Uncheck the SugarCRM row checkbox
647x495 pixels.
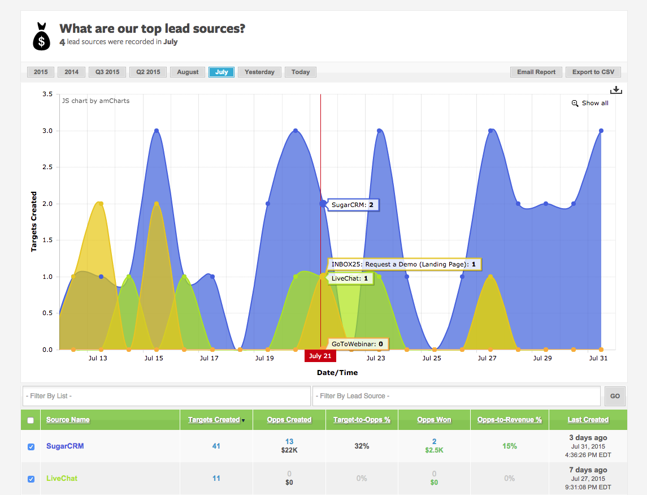tap(31, 447)
